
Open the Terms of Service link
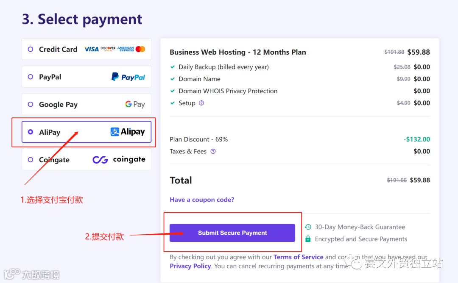click(x=298, y=257)
